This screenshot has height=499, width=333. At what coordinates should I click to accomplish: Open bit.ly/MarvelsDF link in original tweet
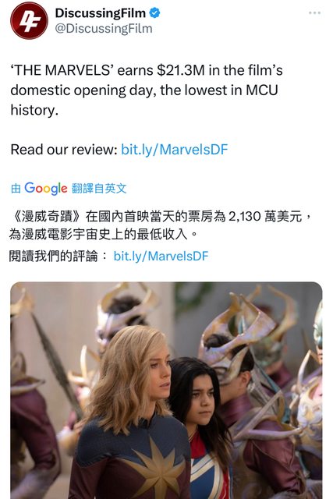tap(175, 149)
